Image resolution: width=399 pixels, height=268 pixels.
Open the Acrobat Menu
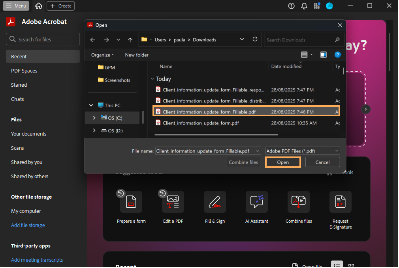point(16,6)
